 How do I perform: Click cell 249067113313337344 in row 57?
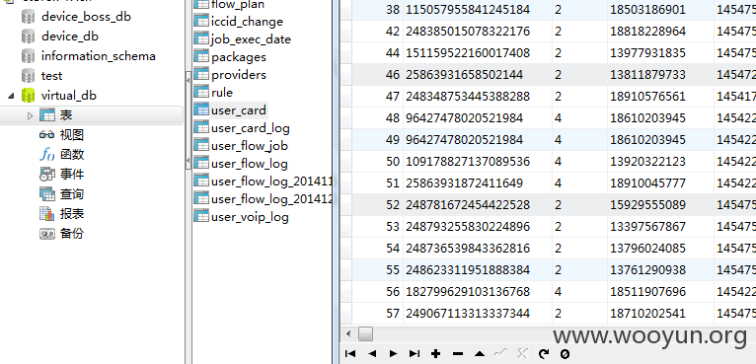click(478, 314)
